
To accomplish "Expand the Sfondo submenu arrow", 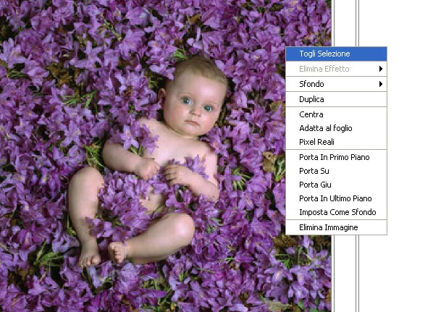I will [x=381, y=84].
